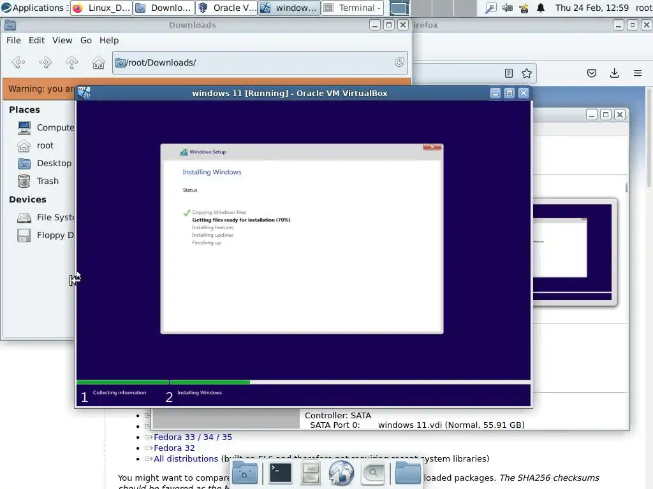This screenshot has height=489, width=653.
Task: Click the Firefox page vertical scrollbar
Action: 649,138
